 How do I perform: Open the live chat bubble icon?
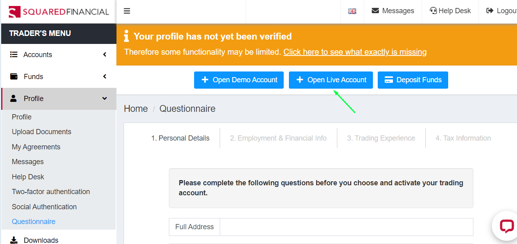click(x=507, y=226)
